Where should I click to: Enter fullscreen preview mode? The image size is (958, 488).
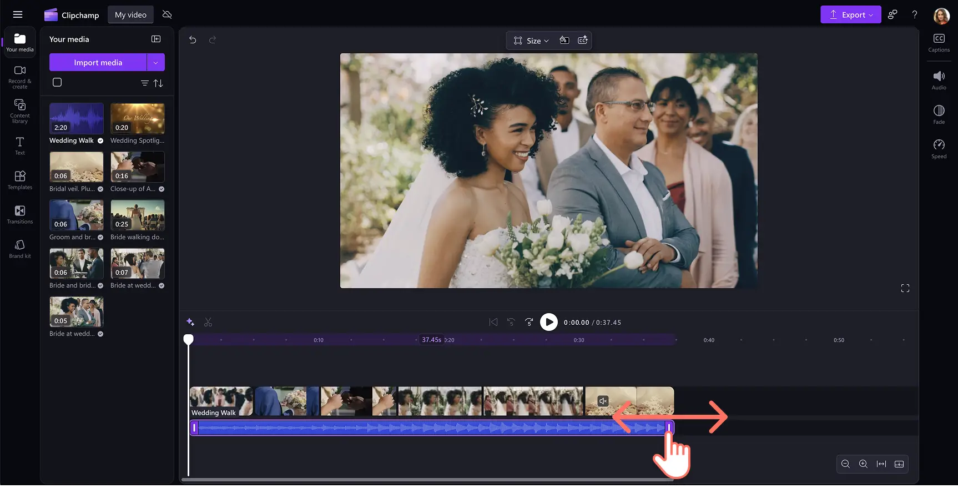(905, 288)
